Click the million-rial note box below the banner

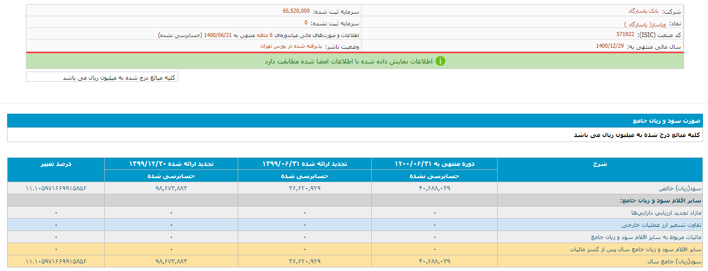(102, 77)
